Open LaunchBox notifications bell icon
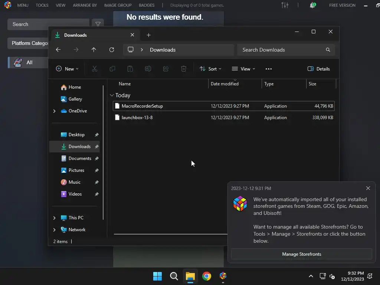The image size is (380, 285). click(x=312, y=5)
